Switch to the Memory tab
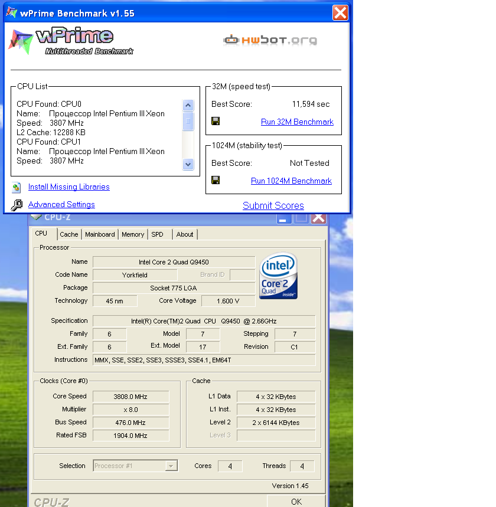Image resolution: width=496 pixels, height=507 pixels. [133, 234]
